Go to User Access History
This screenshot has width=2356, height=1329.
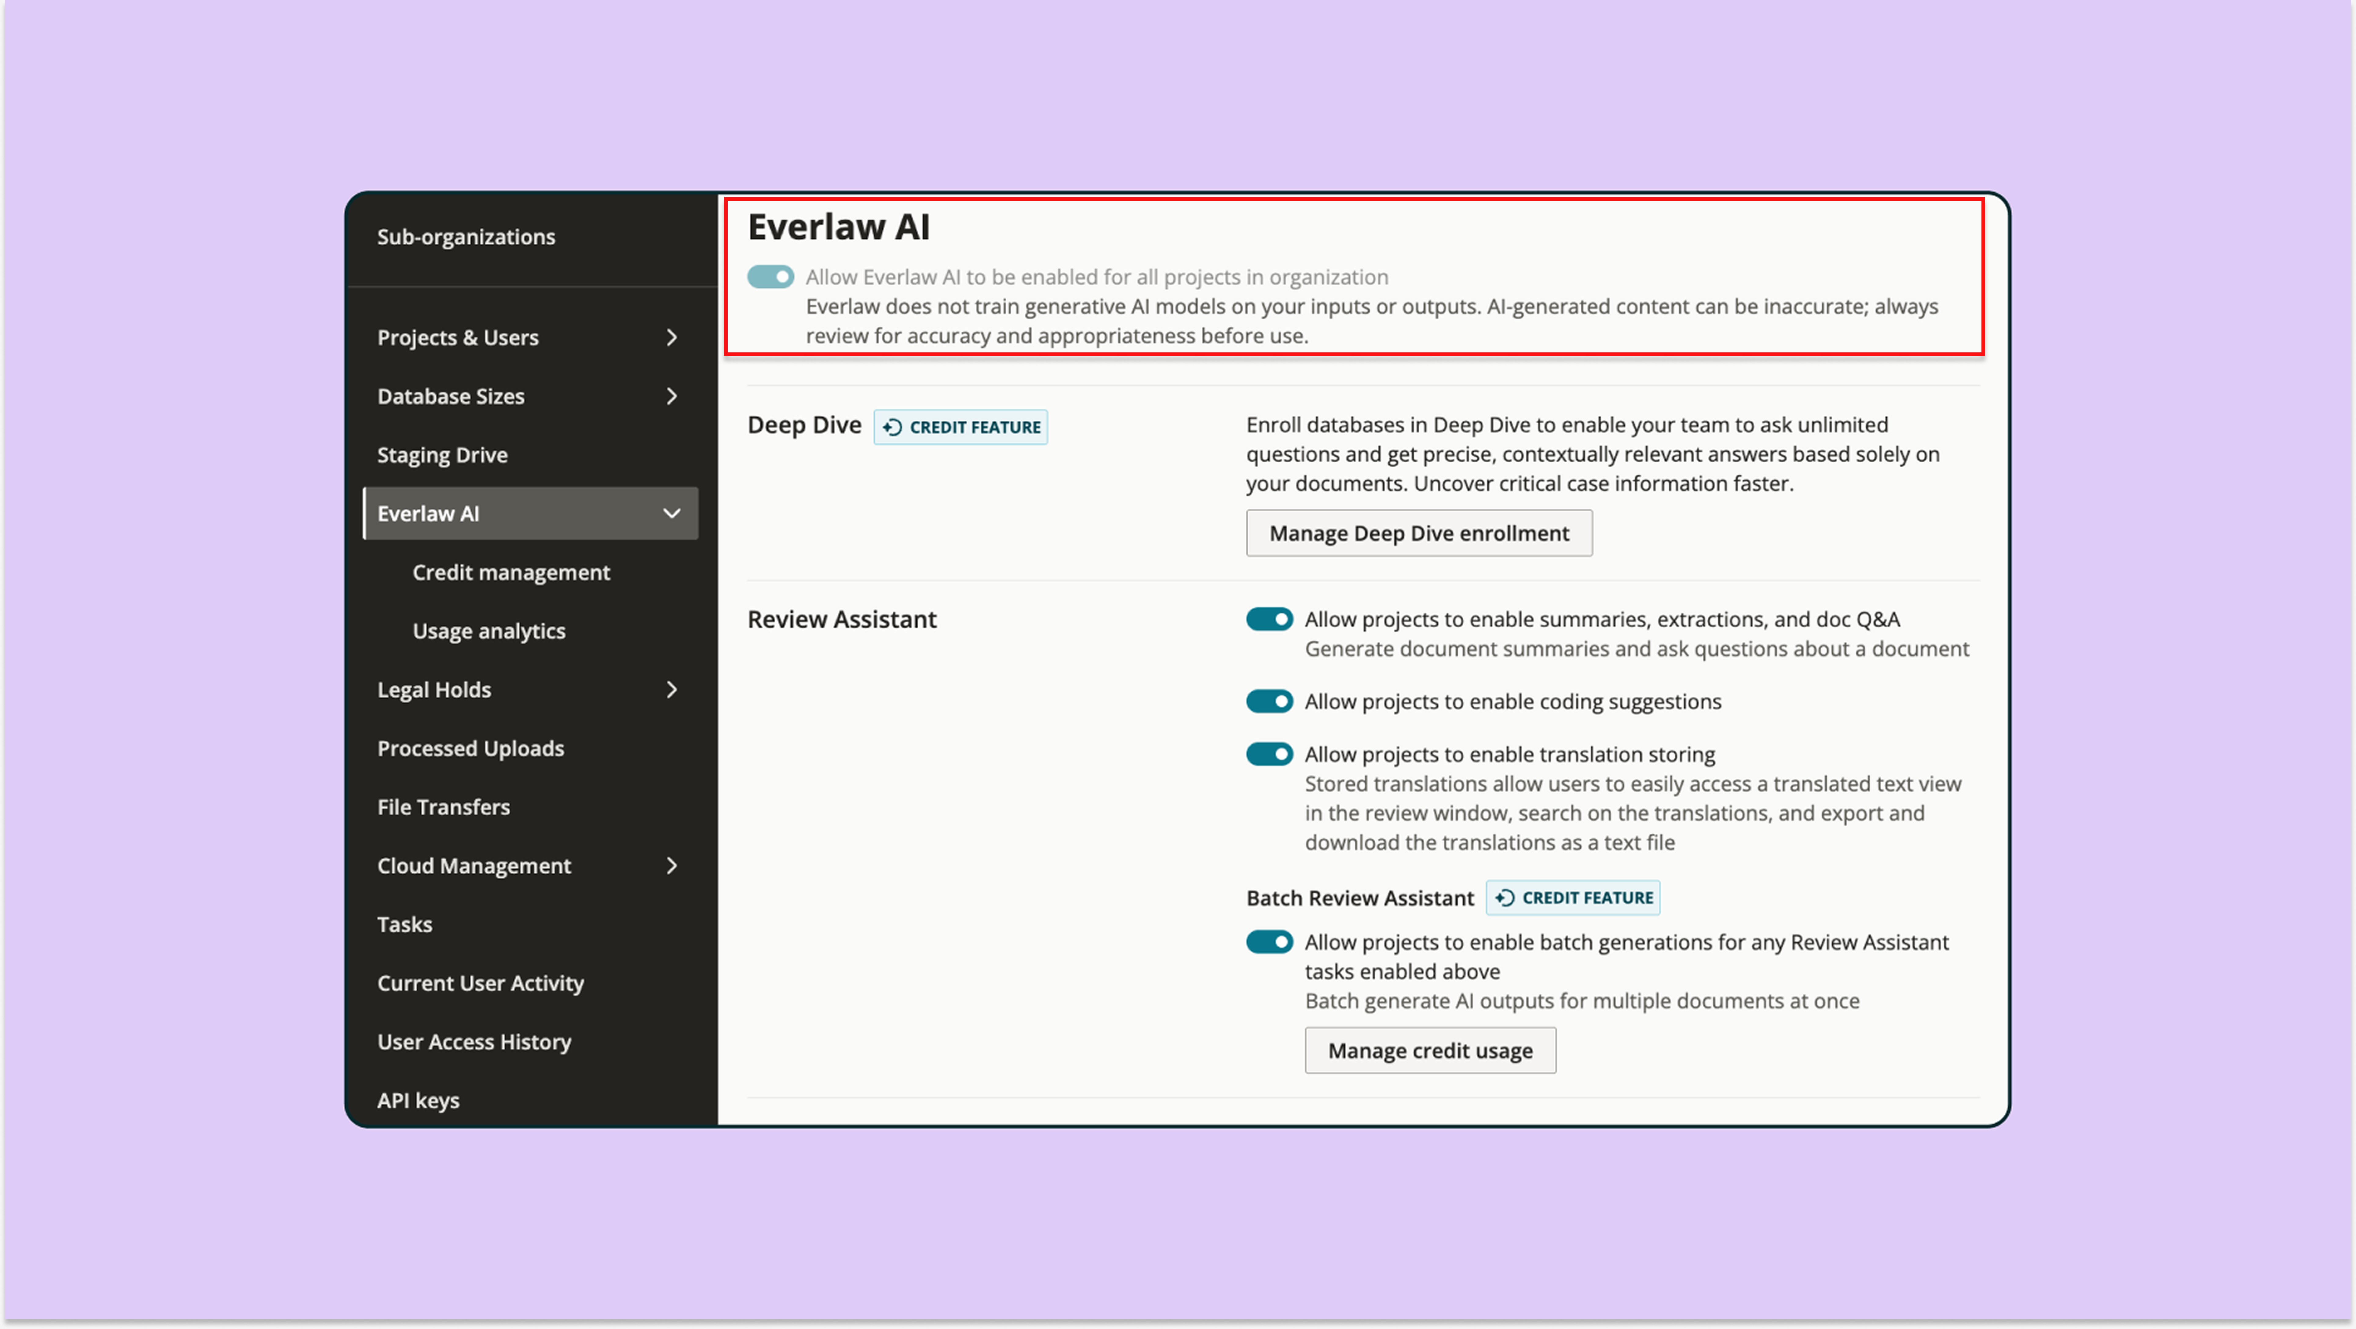click(474, 1041)
